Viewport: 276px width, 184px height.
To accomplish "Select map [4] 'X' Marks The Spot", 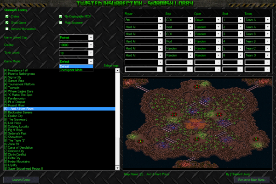I will (x=59, y=95).
